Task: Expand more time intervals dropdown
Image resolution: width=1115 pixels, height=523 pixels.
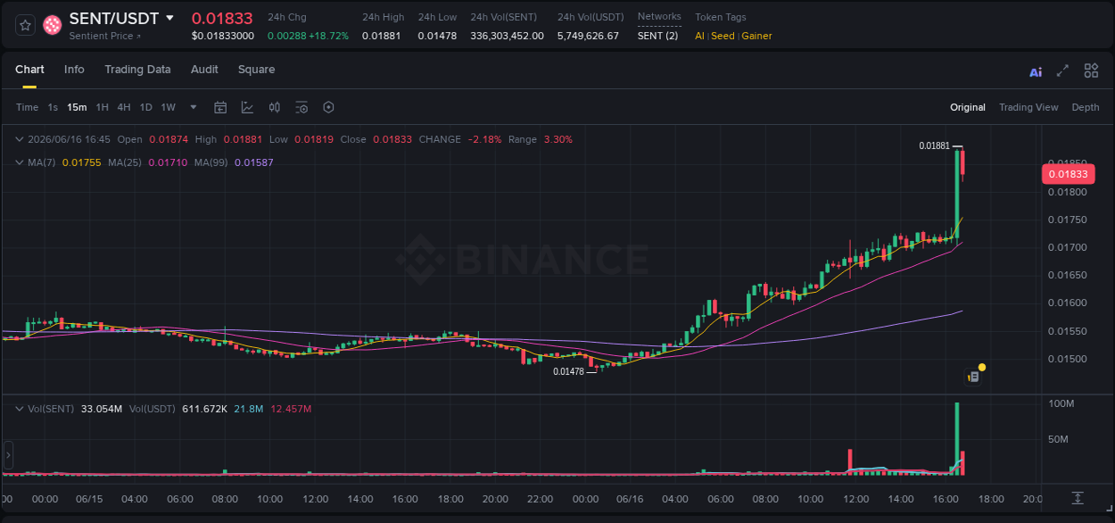Action: [194, 107]
